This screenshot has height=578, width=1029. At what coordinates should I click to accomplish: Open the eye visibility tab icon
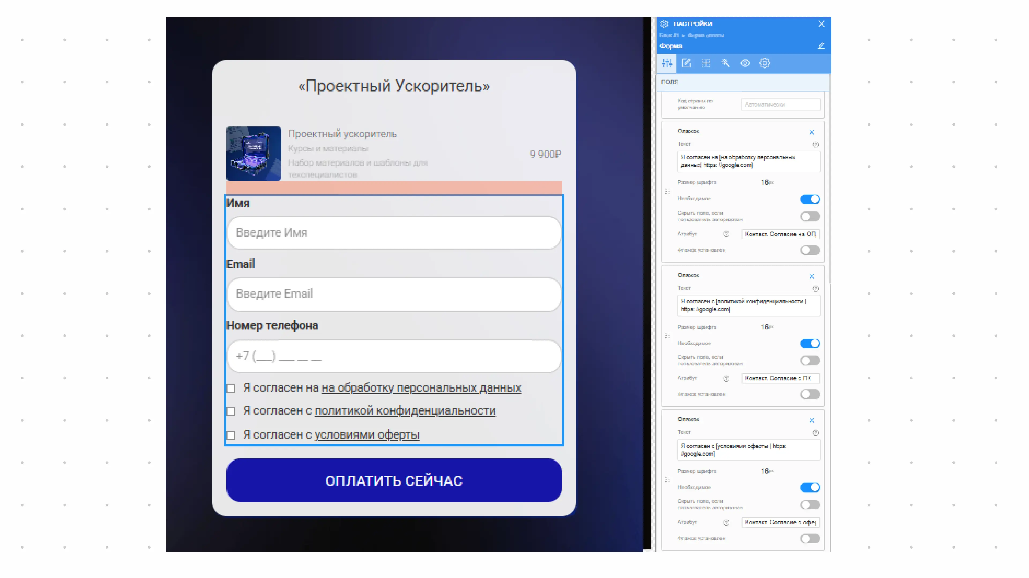745,63
